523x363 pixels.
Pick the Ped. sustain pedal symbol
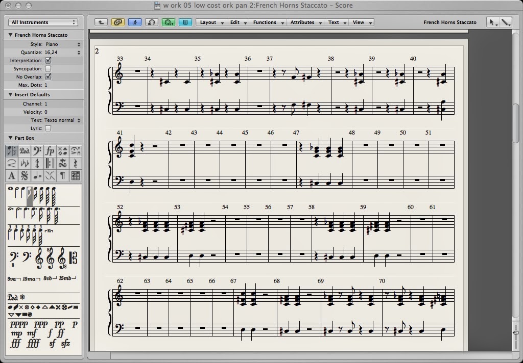pyautogui.click(x=13, y=297)
